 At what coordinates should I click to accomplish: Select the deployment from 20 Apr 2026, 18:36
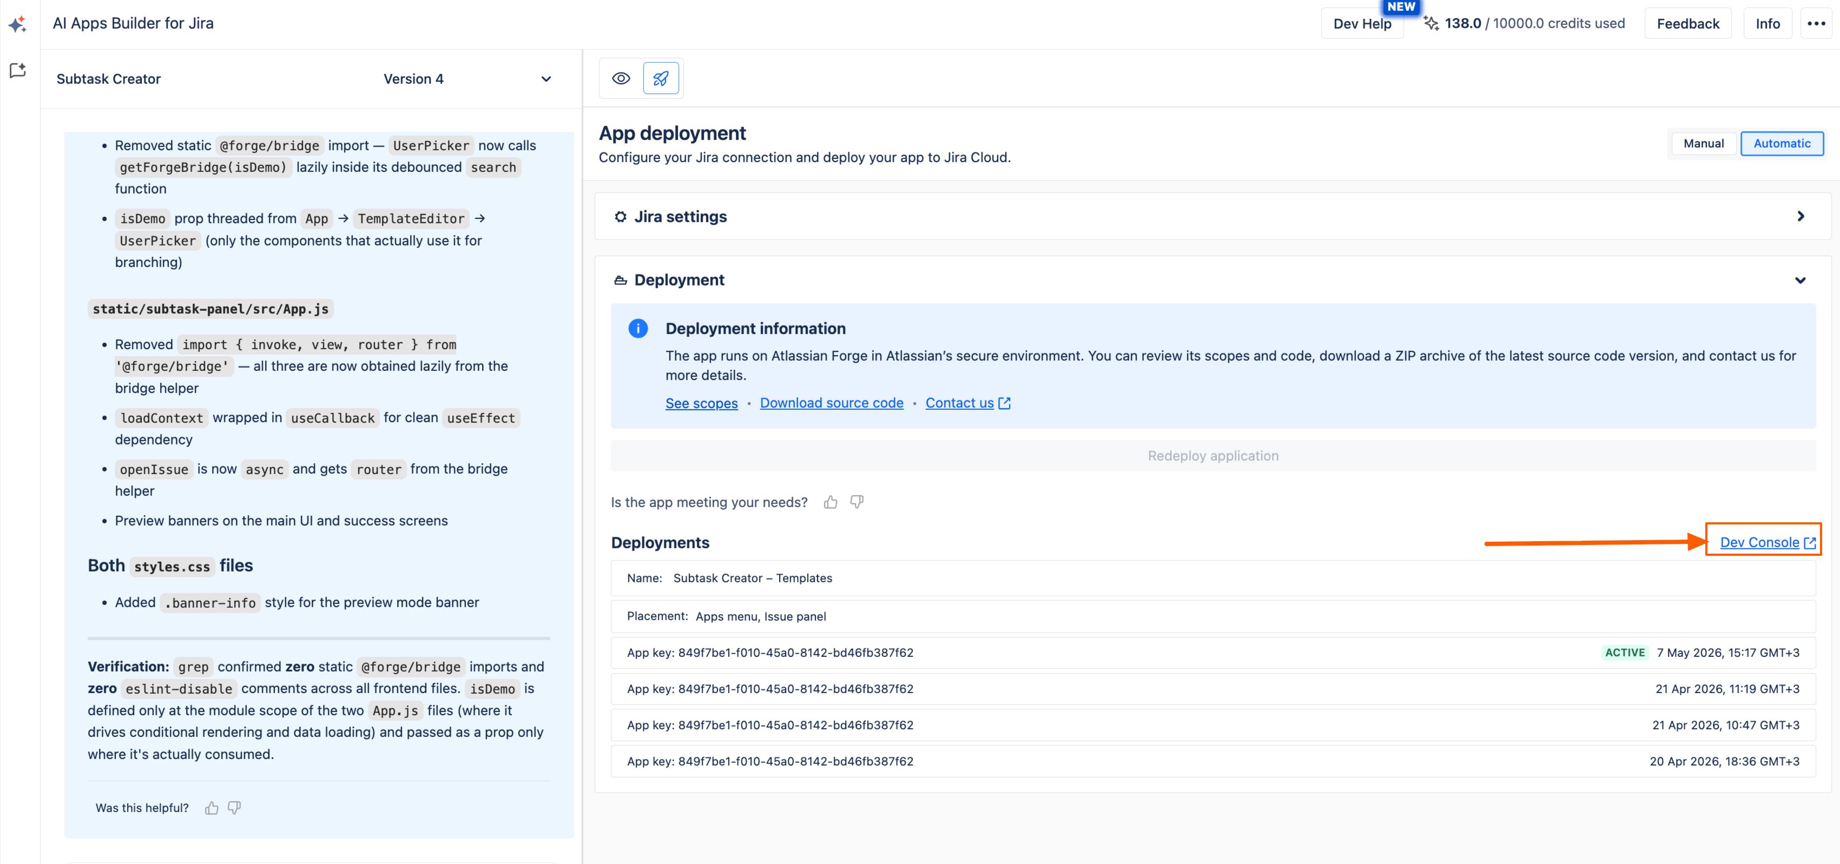point(1213,761)
